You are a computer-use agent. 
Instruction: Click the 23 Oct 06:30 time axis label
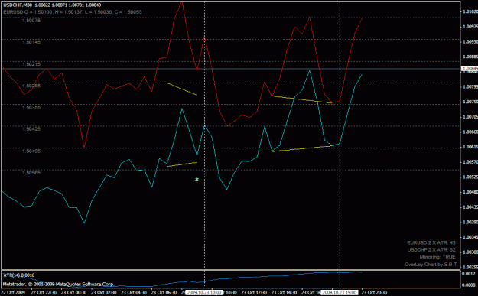tap(164, 293)
